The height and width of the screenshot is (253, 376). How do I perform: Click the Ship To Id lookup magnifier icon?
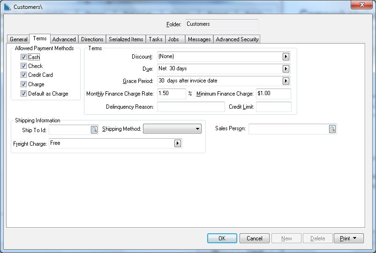click(94, 129)
